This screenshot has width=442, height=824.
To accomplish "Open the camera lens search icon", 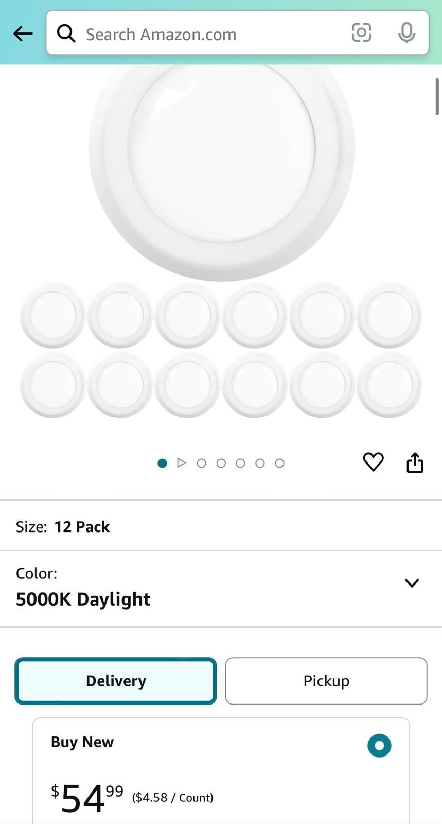I will [x=361, y=33].
